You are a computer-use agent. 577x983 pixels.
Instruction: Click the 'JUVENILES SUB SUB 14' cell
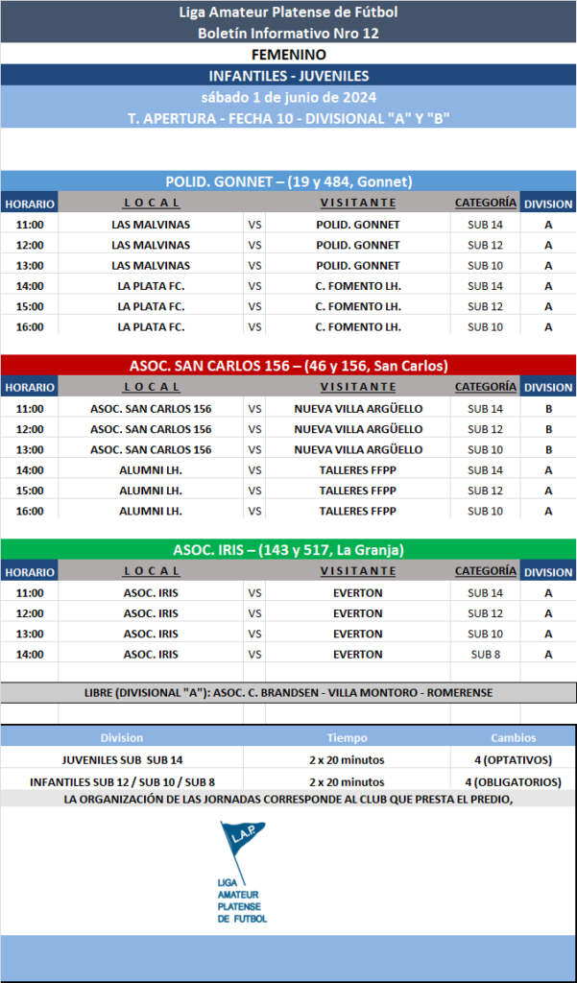(122, 758)
